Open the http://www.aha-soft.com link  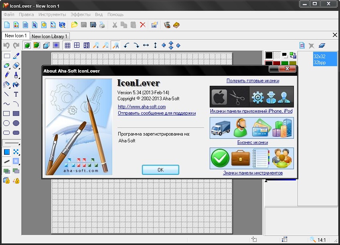142,107
